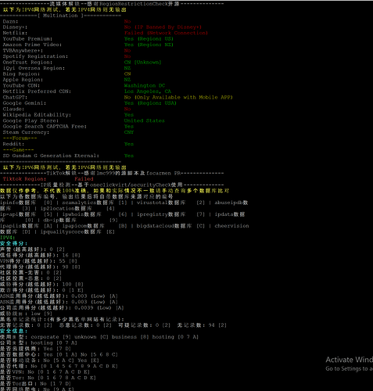Image resolution: width=373 pixels, height=391 pixels.
Task: Click the Google Play Store United States value
Action: 145,120
